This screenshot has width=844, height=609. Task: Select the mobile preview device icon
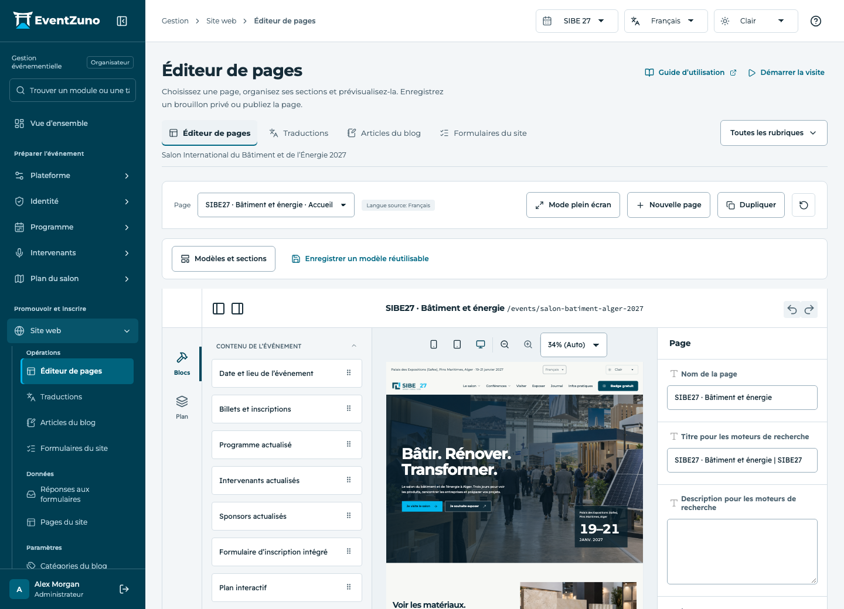[x=434, y=344]
